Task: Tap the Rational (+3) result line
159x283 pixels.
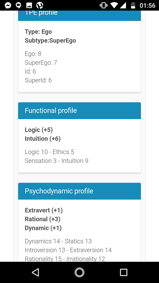Action: point(42,219)
